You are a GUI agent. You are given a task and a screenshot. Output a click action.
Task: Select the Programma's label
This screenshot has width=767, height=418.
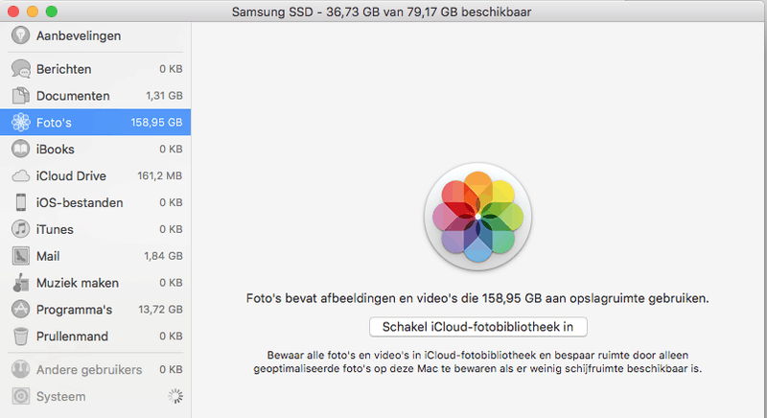(x=74, y=310)
